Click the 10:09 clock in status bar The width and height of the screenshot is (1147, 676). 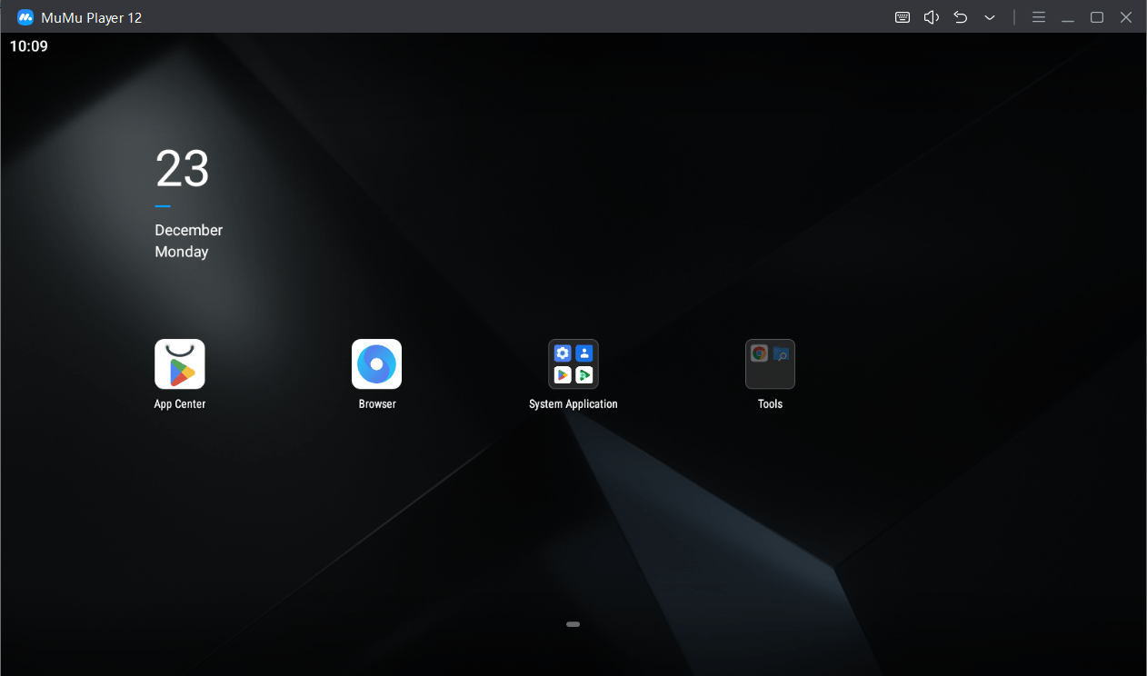(29, 46)
